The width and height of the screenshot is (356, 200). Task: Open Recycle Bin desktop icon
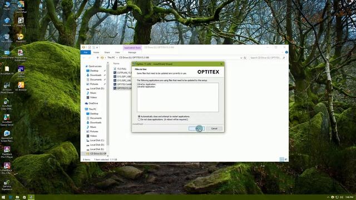[7, 38]
